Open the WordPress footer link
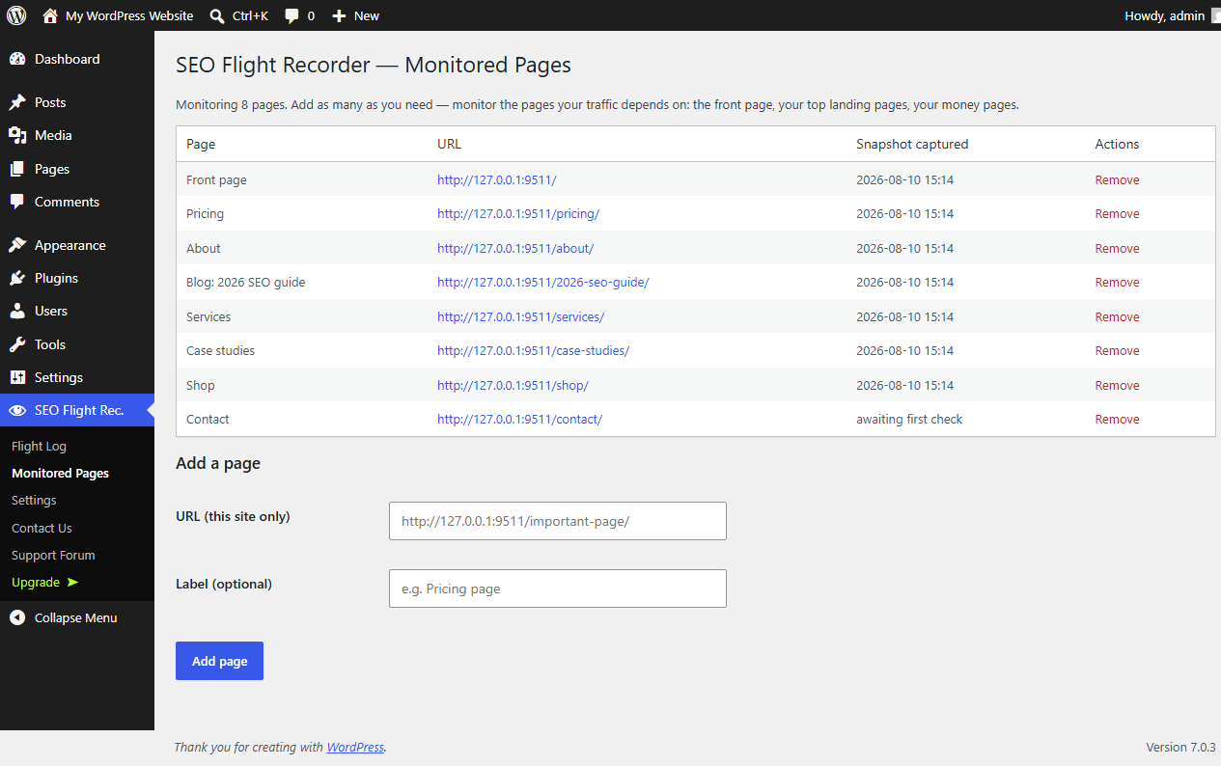 [355, 747]
